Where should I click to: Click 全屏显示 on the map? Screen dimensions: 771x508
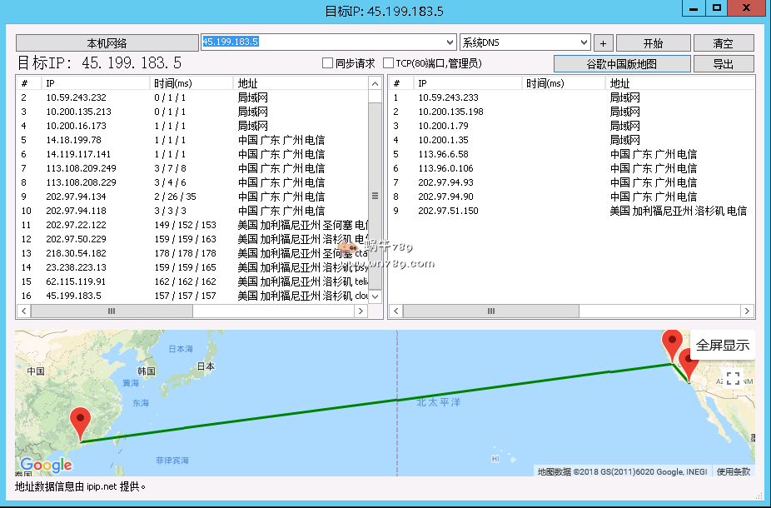point(722,345)
